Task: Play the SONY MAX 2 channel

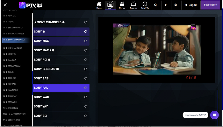Action: click(61, 50)
